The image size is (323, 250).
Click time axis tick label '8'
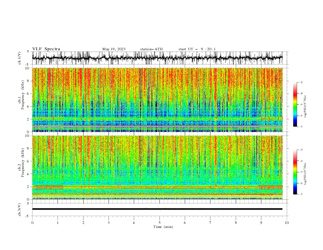[236, 223]
